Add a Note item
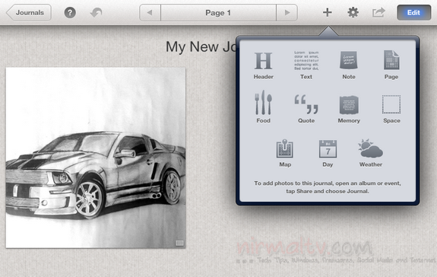Screen dimensions: 437x277 point(349,65)
